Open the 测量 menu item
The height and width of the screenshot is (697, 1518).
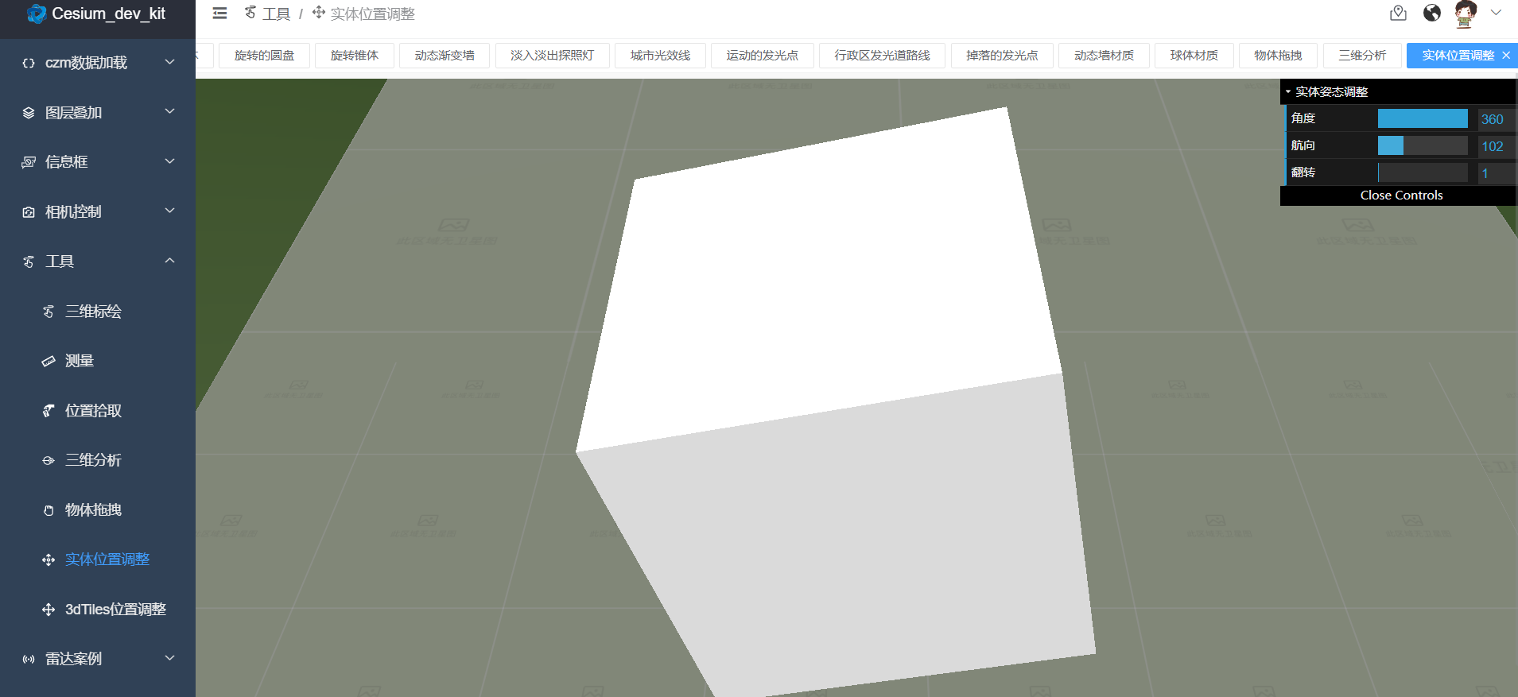pos(98,361)
